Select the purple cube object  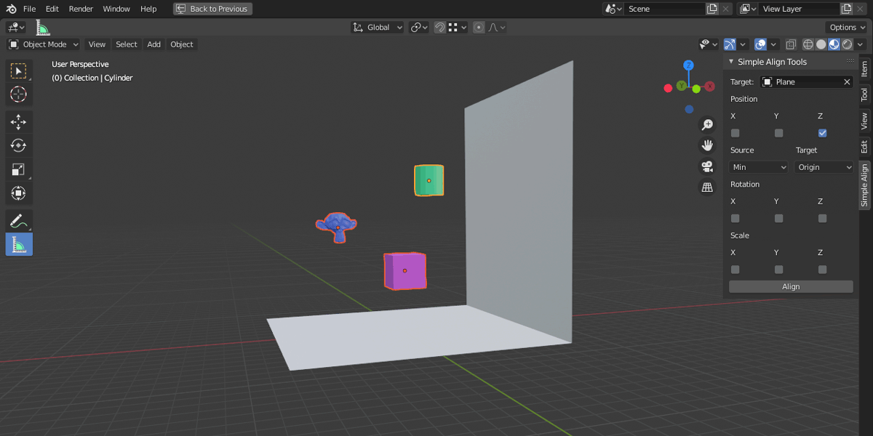(404, 270)
